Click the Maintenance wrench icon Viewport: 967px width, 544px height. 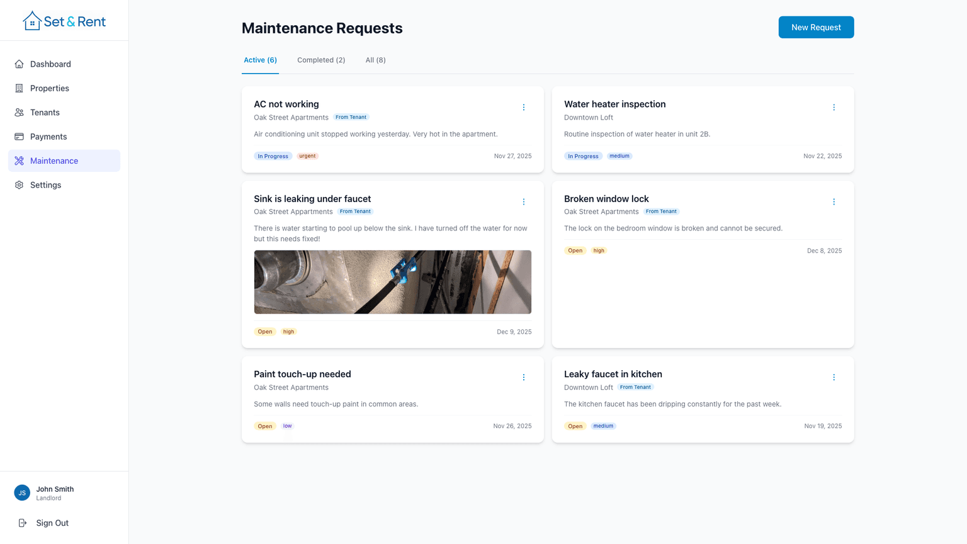20,161
